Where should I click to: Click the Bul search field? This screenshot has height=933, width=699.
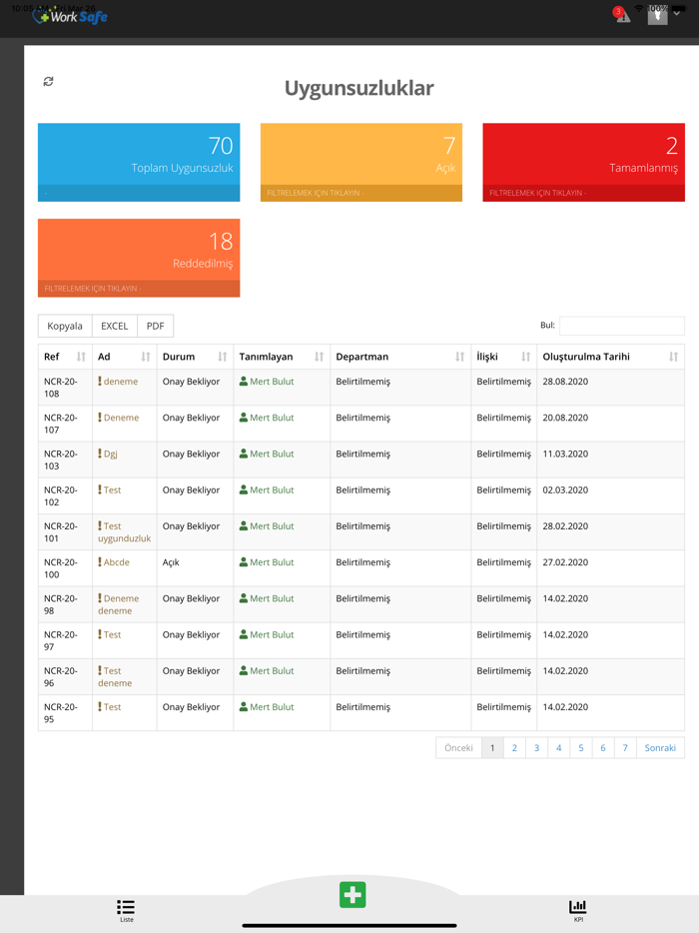(622, 326)
